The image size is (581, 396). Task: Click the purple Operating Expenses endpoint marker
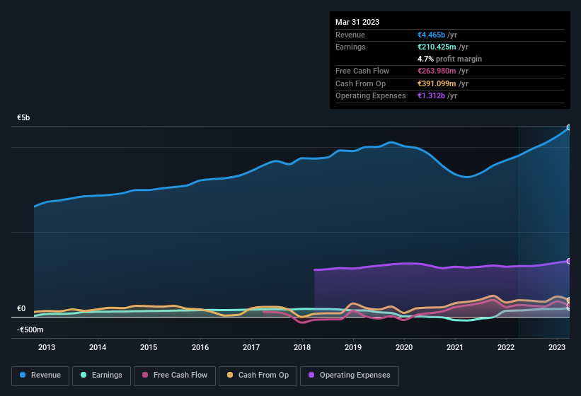click(569, 261)
